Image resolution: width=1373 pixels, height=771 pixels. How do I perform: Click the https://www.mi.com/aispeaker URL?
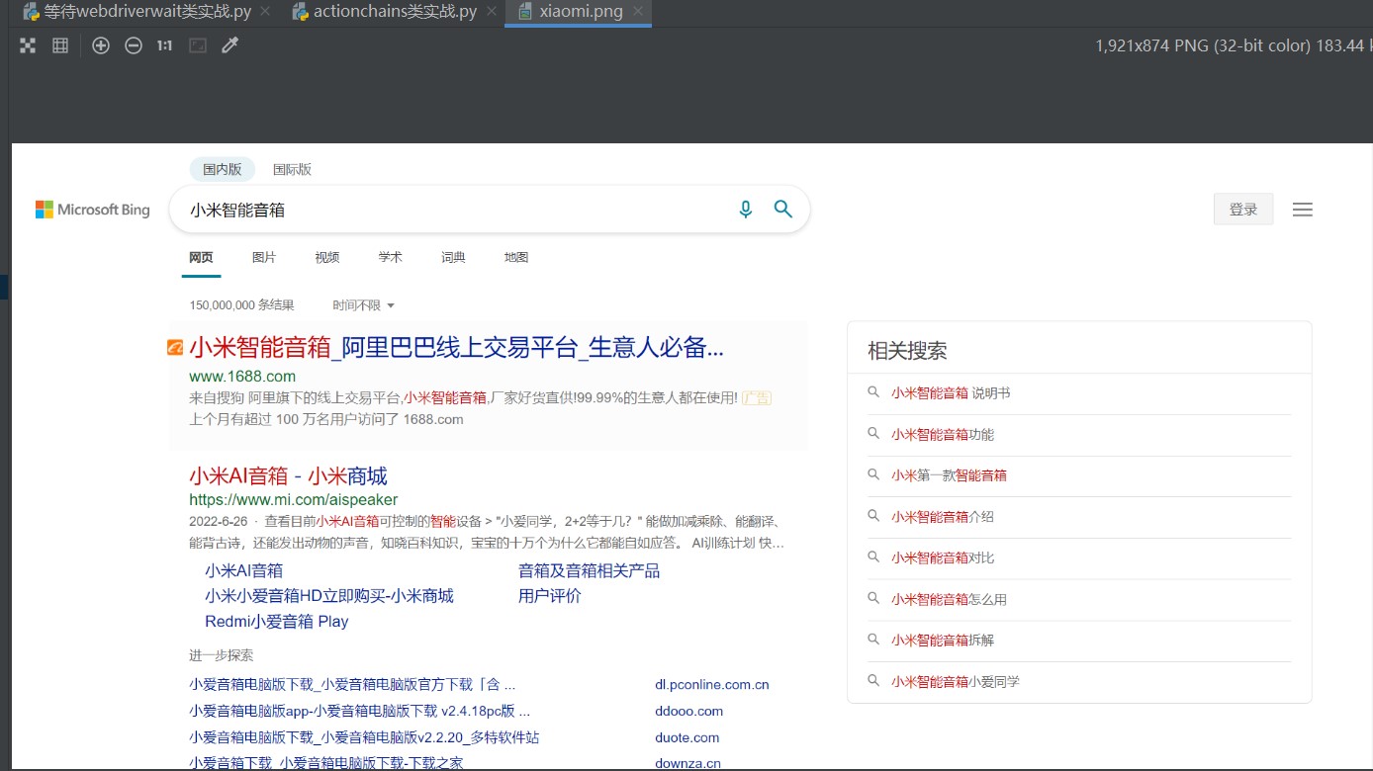[x=294, y=500]
